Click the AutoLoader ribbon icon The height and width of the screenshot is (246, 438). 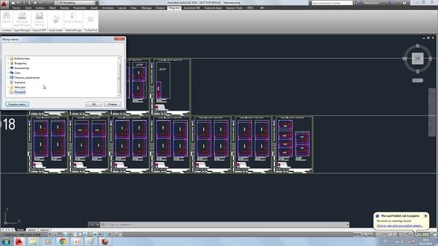pos(56,19)
